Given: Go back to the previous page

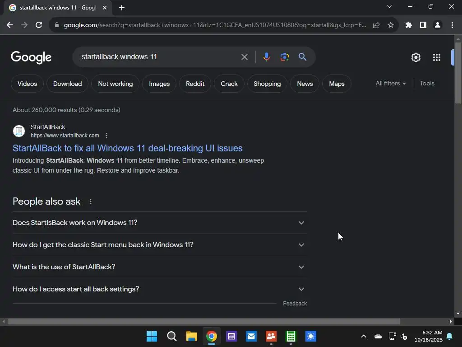Looking at the screenshot, I should [x=10, y=25].
